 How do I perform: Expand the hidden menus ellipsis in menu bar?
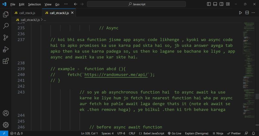(x=66, y=5)
